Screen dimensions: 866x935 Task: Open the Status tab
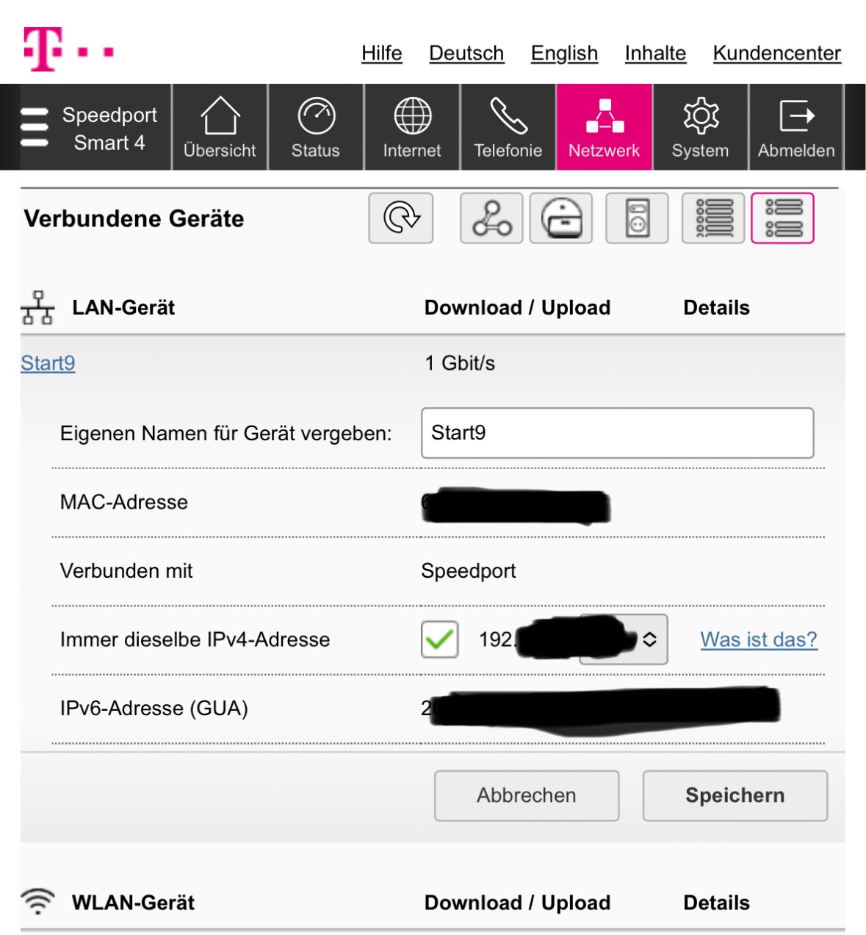click(316, 127)
